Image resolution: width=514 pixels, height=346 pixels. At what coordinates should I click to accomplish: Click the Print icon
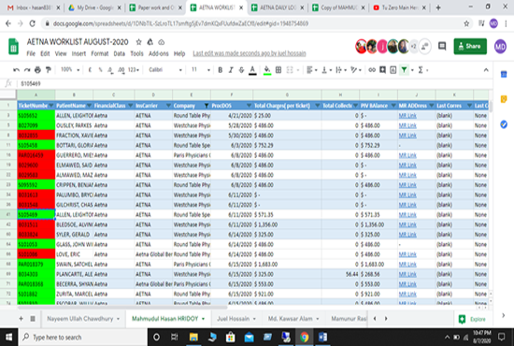pyautogui.click(x=37, y=70)
